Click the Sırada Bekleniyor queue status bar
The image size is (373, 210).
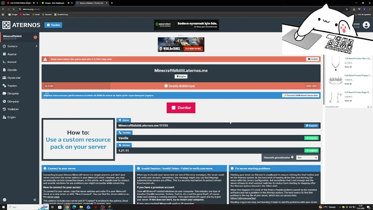click(181, 86)
